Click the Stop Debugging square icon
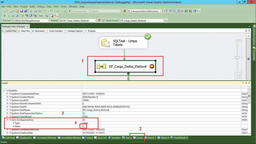The width and height of the screenshot is (256, 144). 13,16
